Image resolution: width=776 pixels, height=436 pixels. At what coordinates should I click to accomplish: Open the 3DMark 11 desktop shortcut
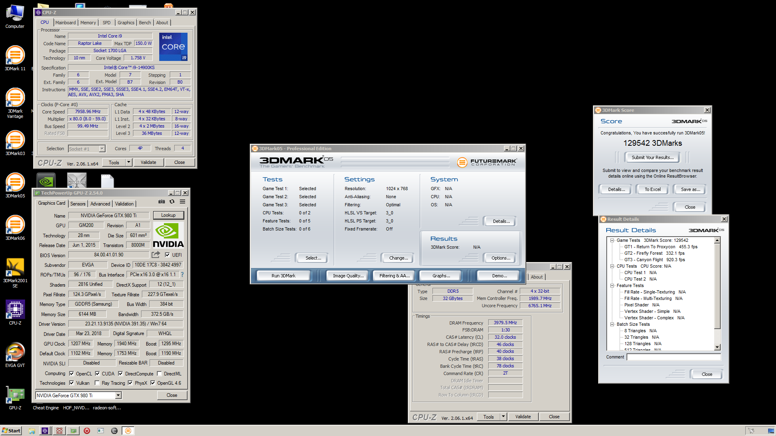click(15, 58)
